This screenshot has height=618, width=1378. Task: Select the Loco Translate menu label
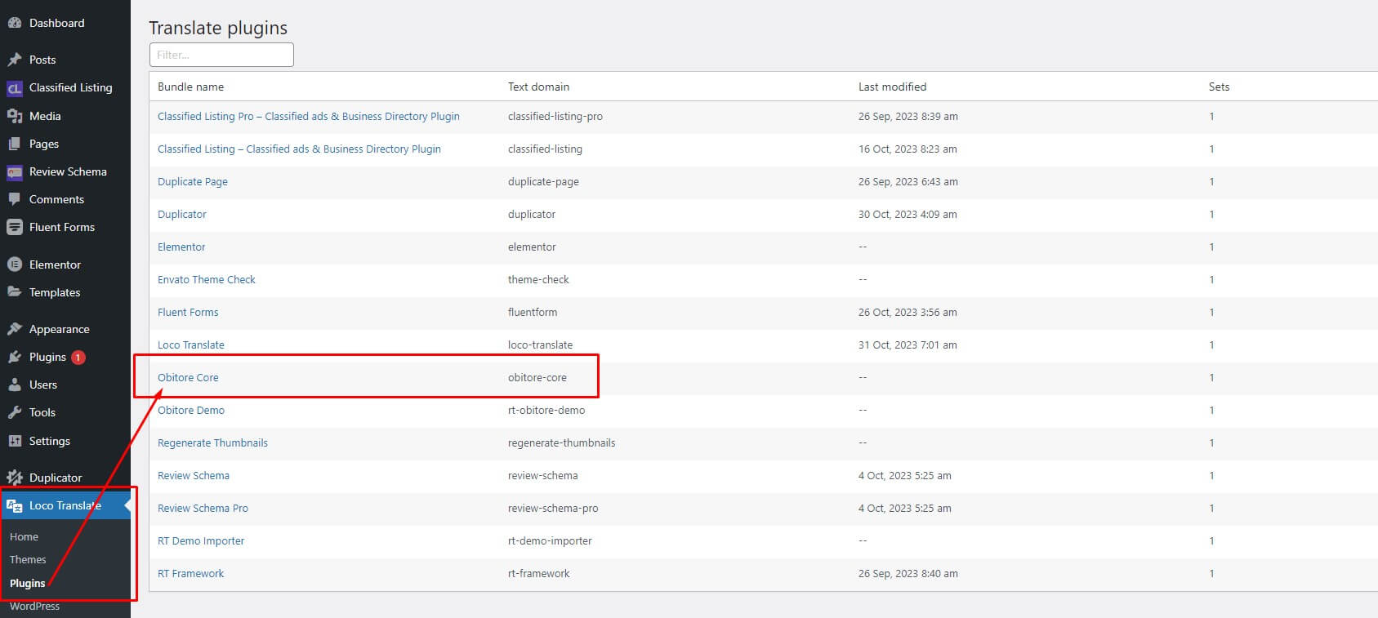click(65, 505)
